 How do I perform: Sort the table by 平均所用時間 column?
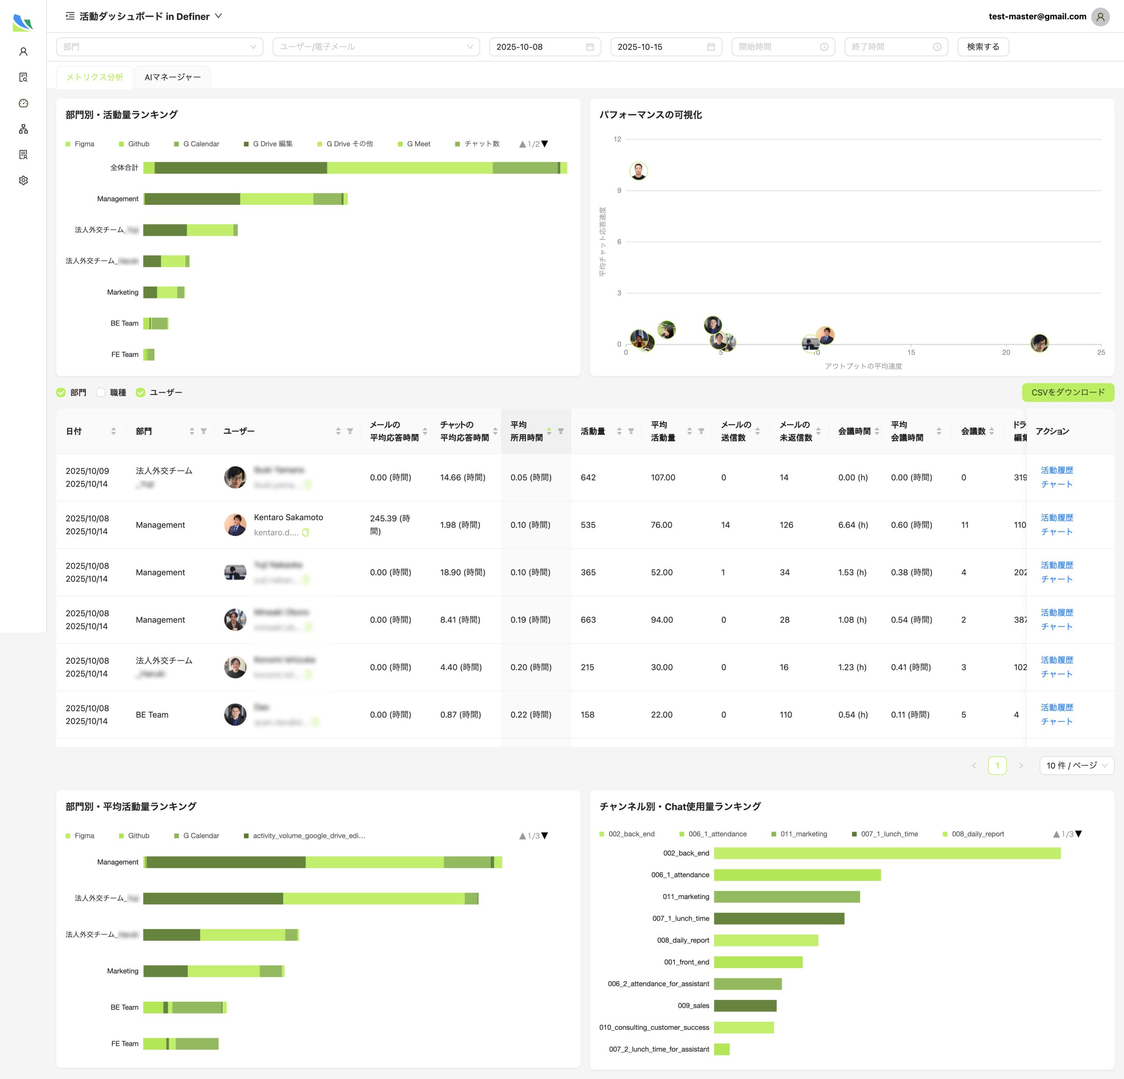click(x=549, y=431)
